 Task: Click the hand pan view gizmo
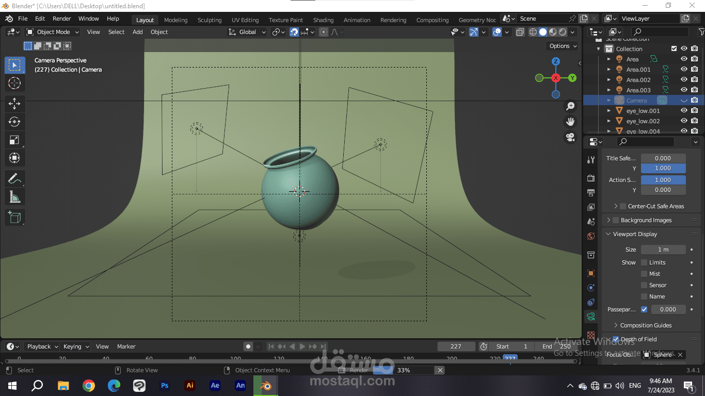click(570, 122)
